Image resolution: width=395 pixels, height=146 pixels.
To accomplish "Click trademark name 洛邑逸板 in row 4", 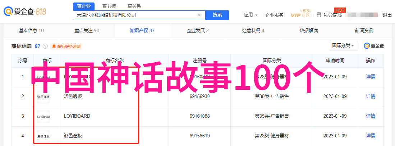I will pos(73,136).
